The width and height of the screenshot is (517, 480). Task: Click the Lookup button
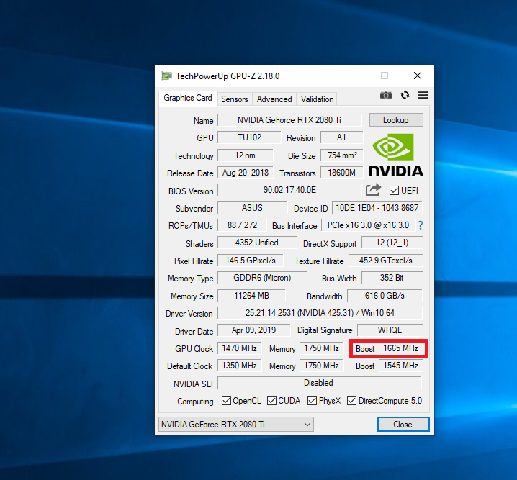click(396, 120)
